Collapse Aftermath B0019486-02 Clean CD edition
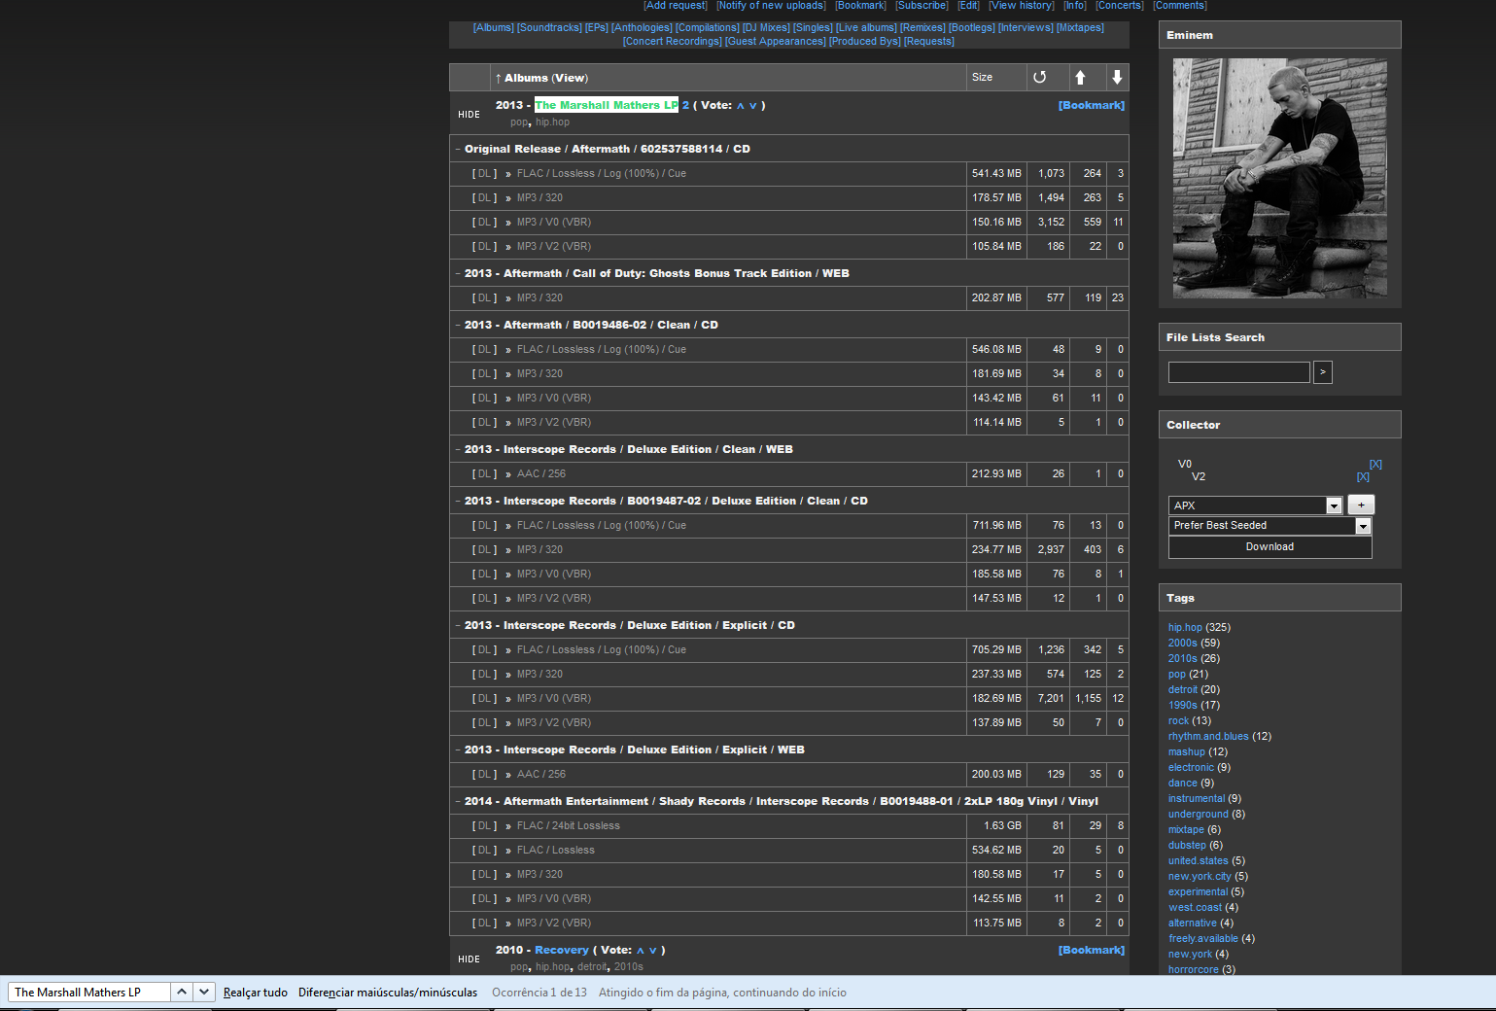 click(x=458, y=325)
